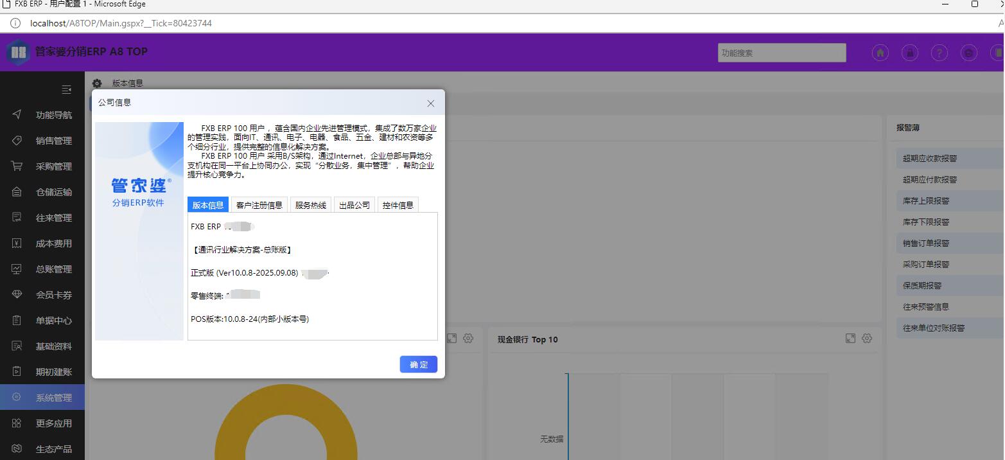Click 库存下限报警 entry
The height and width of the screenshot is (460, 1005).
click(926, 222)
